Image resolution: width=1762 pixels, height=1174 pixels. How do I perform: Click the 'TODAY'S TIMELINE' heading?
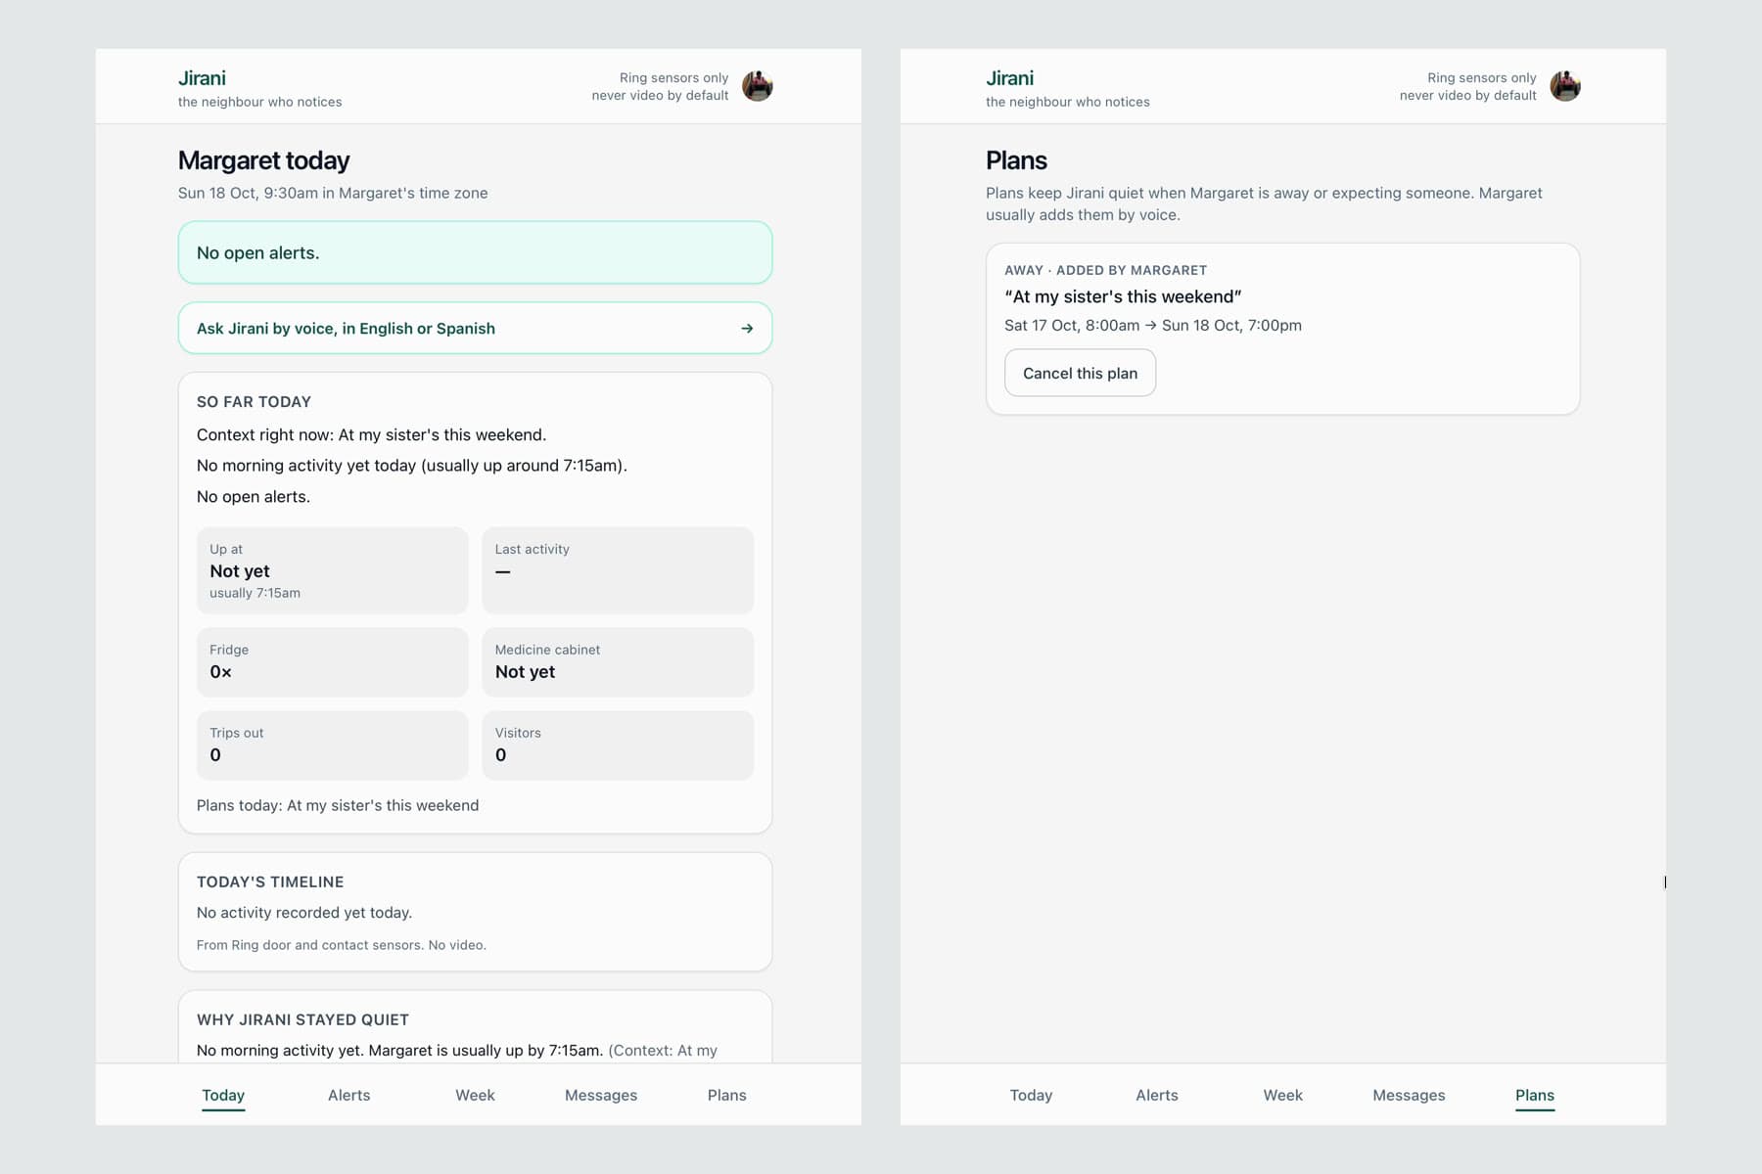(x=270, y=881)
